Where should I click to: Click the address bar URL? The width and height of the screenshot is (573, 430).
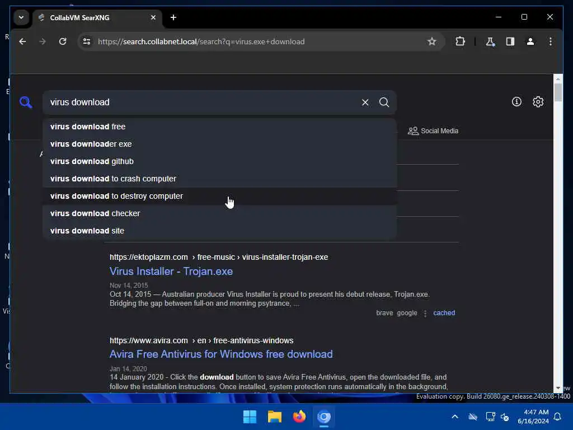coord(201,41)
